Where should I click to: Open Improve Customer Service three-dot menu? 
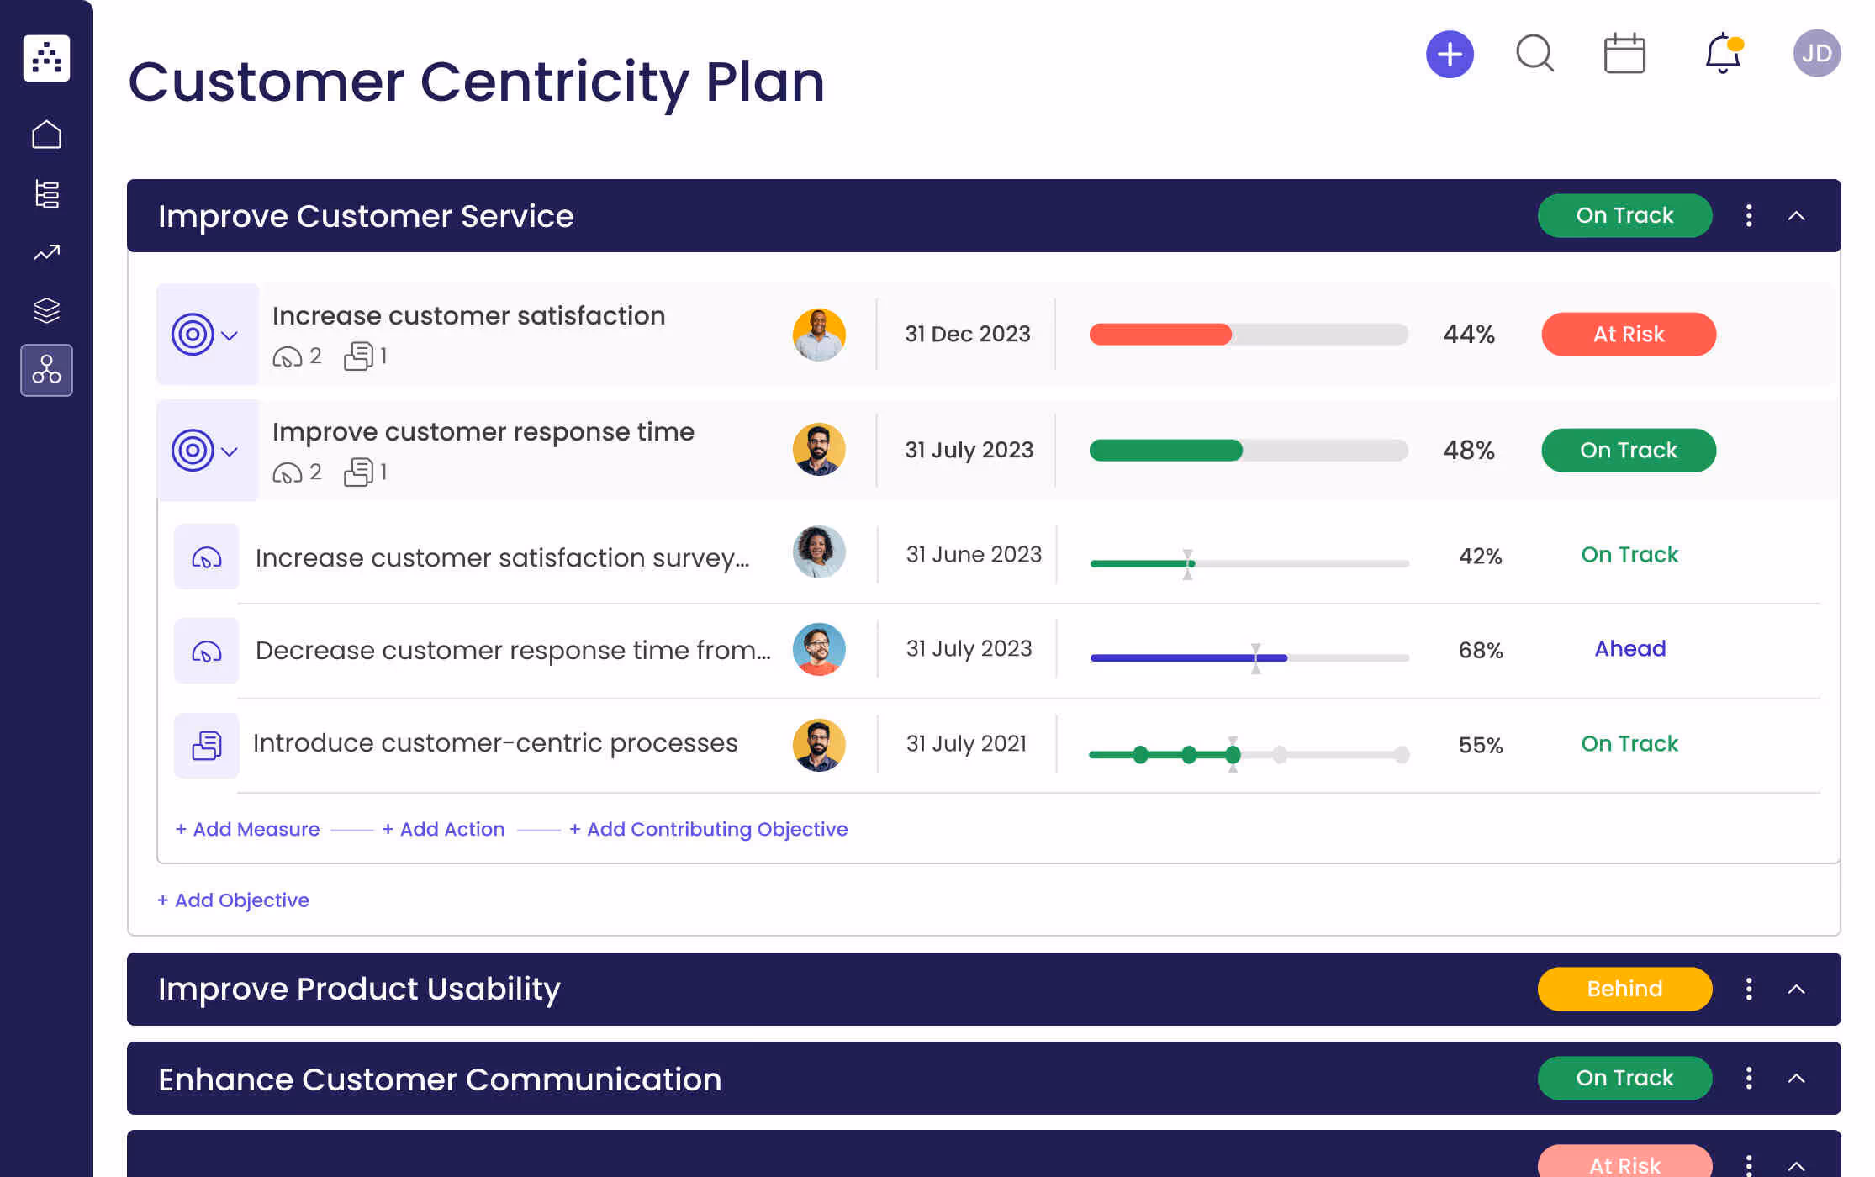[x=1749, y=216]
